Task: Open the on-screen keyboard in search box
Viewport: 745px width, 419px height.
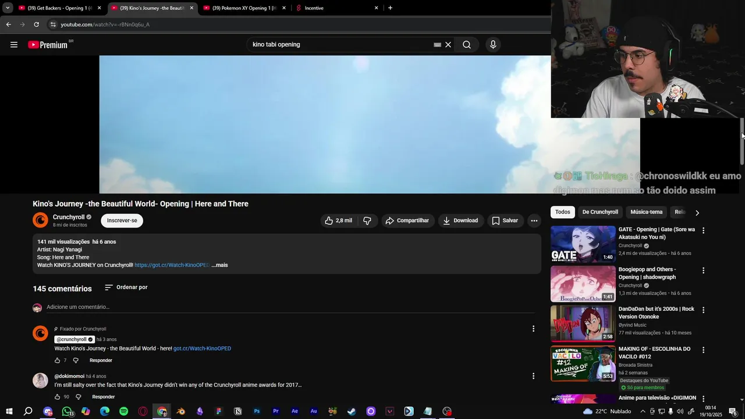Action: [x=437, y=45]
